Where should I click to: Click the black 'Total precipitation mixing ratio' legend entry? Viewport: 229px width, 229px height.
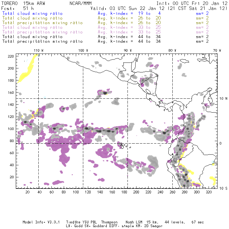pos(42,41)
